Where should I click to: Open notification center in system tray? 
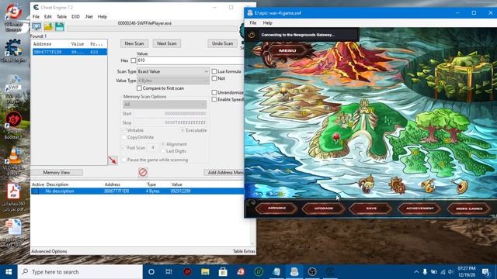[486, 272]
